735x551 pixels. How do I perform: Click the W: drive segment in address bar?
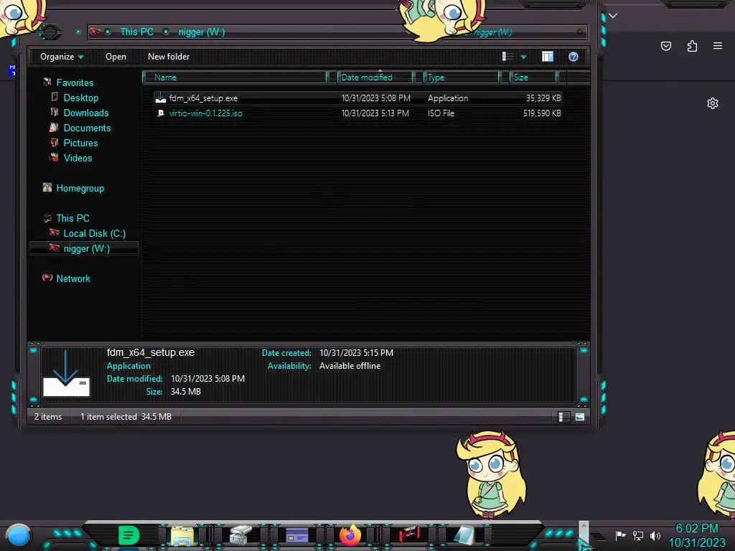(202, 32)
